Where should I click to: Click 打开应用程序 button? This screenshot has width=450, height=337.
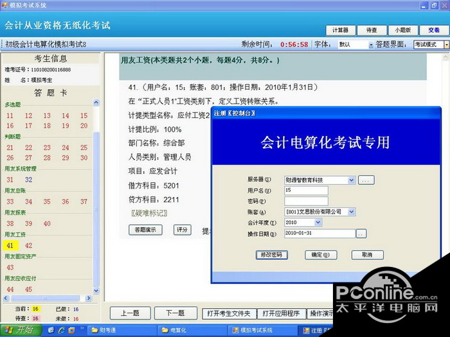tap(282, 314)
